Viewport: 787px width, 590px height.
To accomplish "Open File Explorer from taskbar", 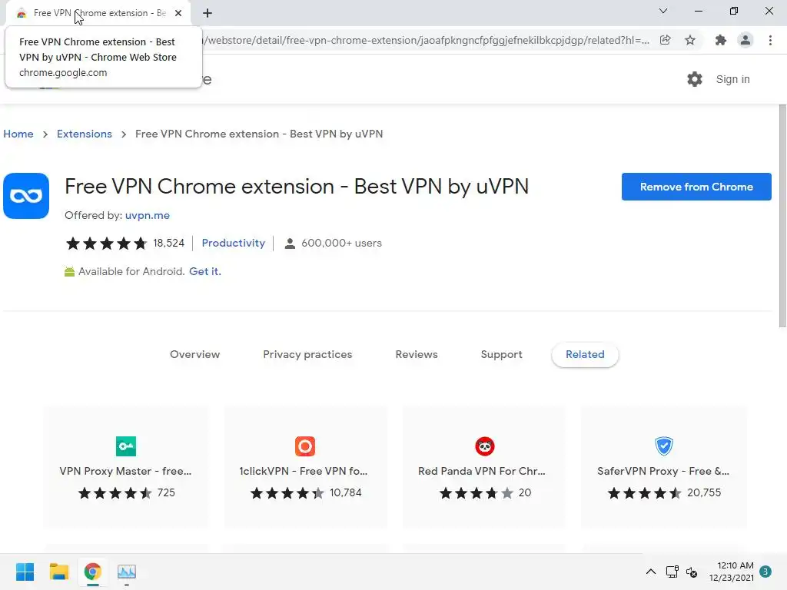I will tap(58, 572).
